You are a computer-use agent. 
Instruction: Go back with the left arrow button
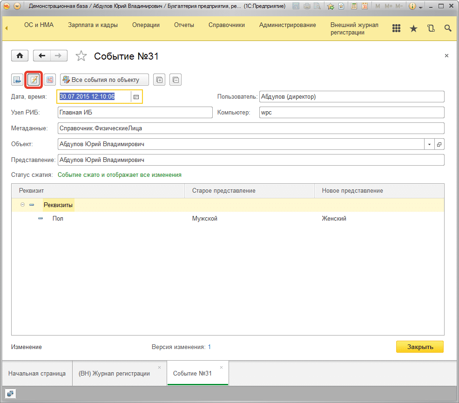(x=42, y=56)
